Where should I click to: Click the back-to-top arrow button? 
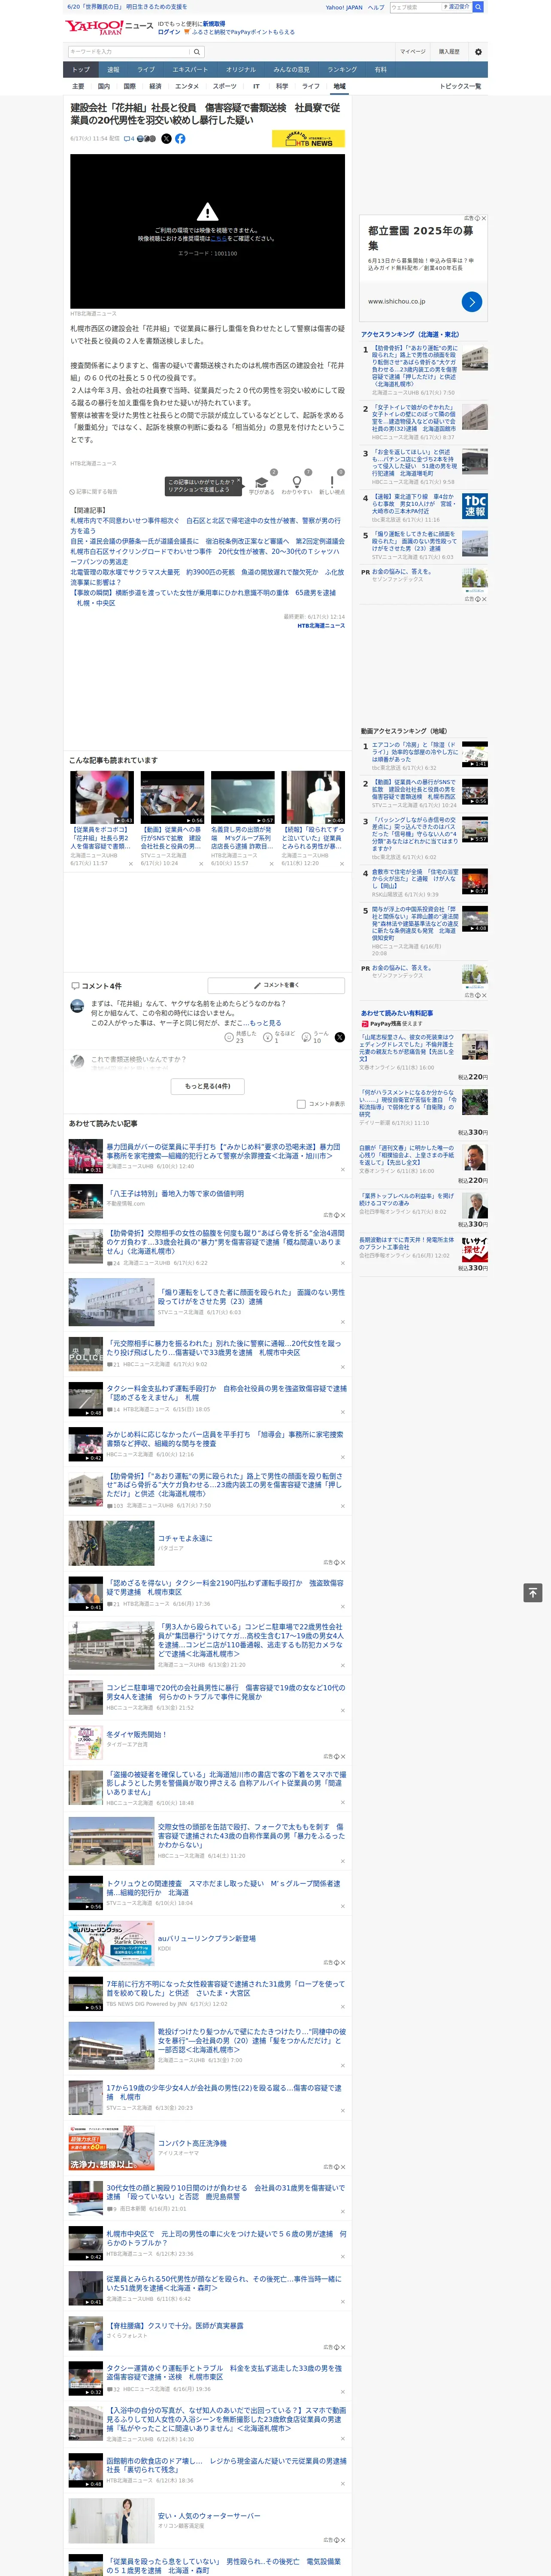pos(533,1593)
